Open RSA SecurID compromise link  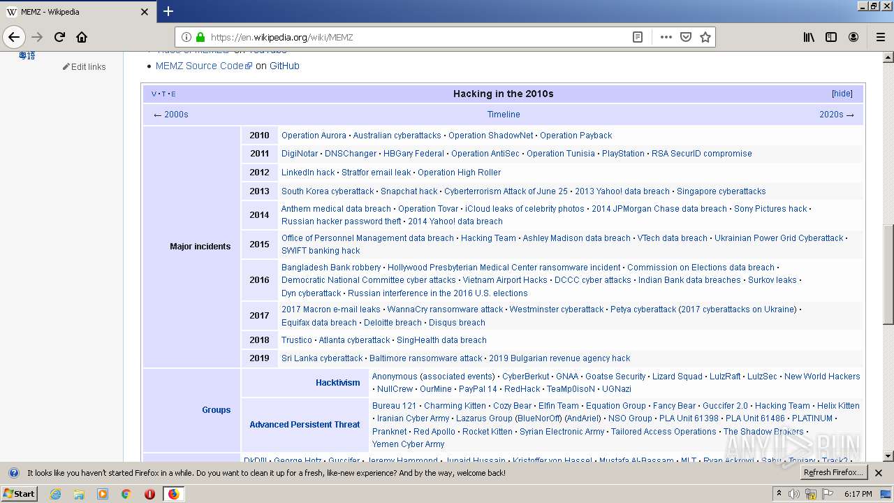702,154
